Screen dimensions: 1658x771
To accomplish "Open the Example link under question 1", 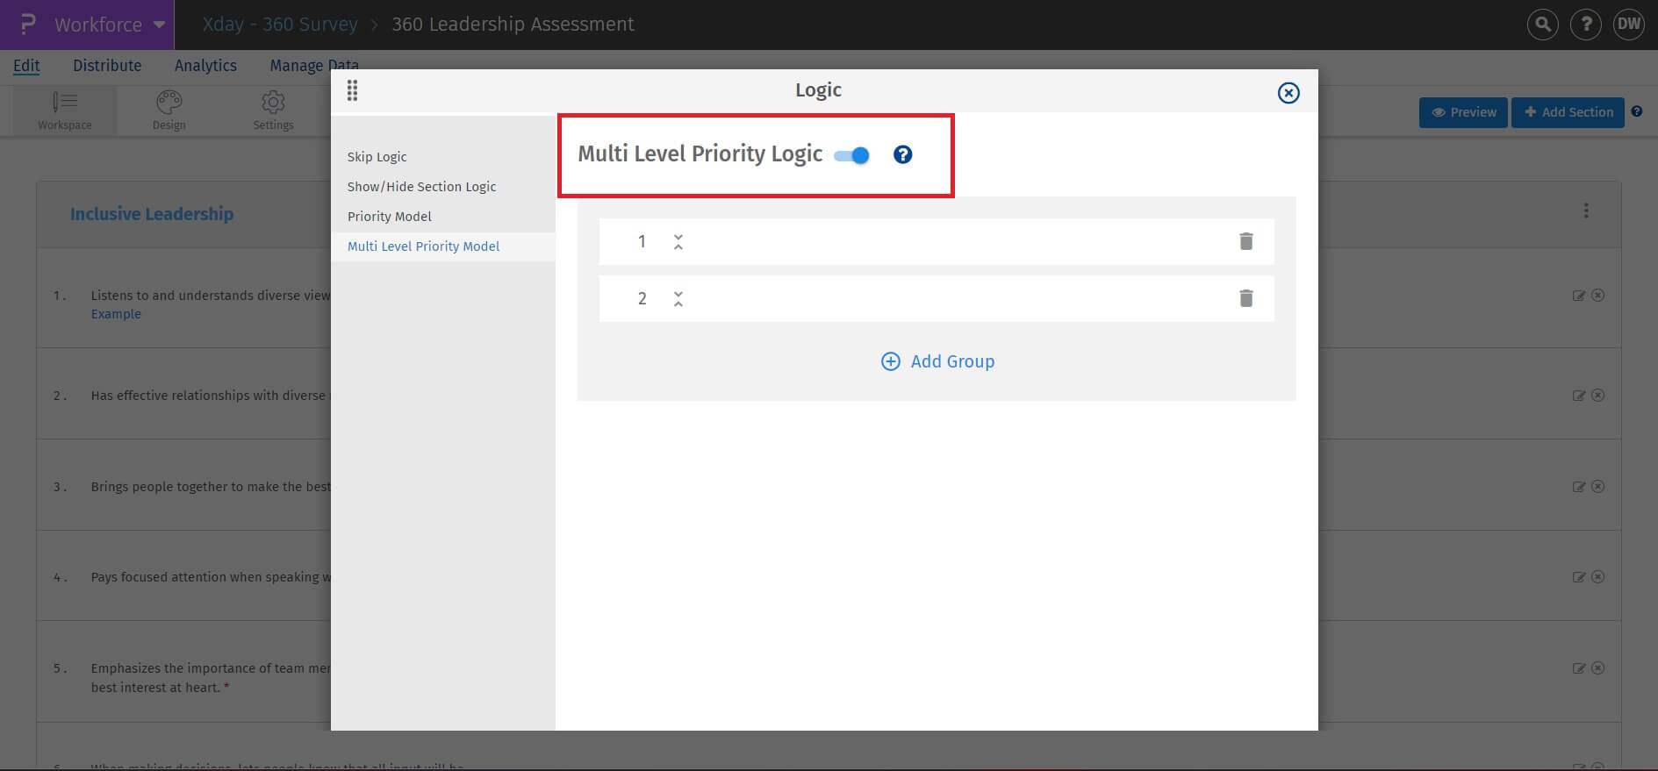I will [116, 314].
